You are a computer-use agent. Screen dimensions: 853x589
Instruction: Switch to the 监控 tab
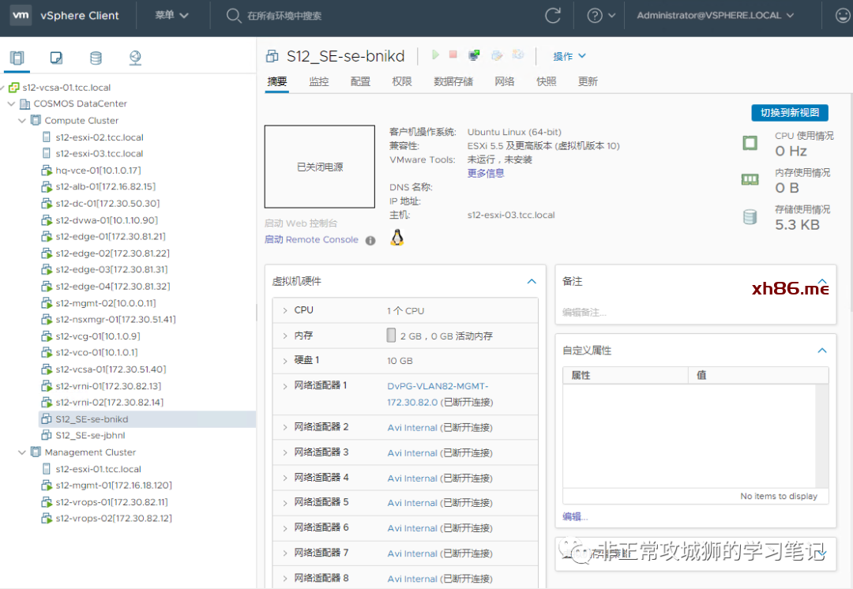pyautogui.click(x=319, y=81)
